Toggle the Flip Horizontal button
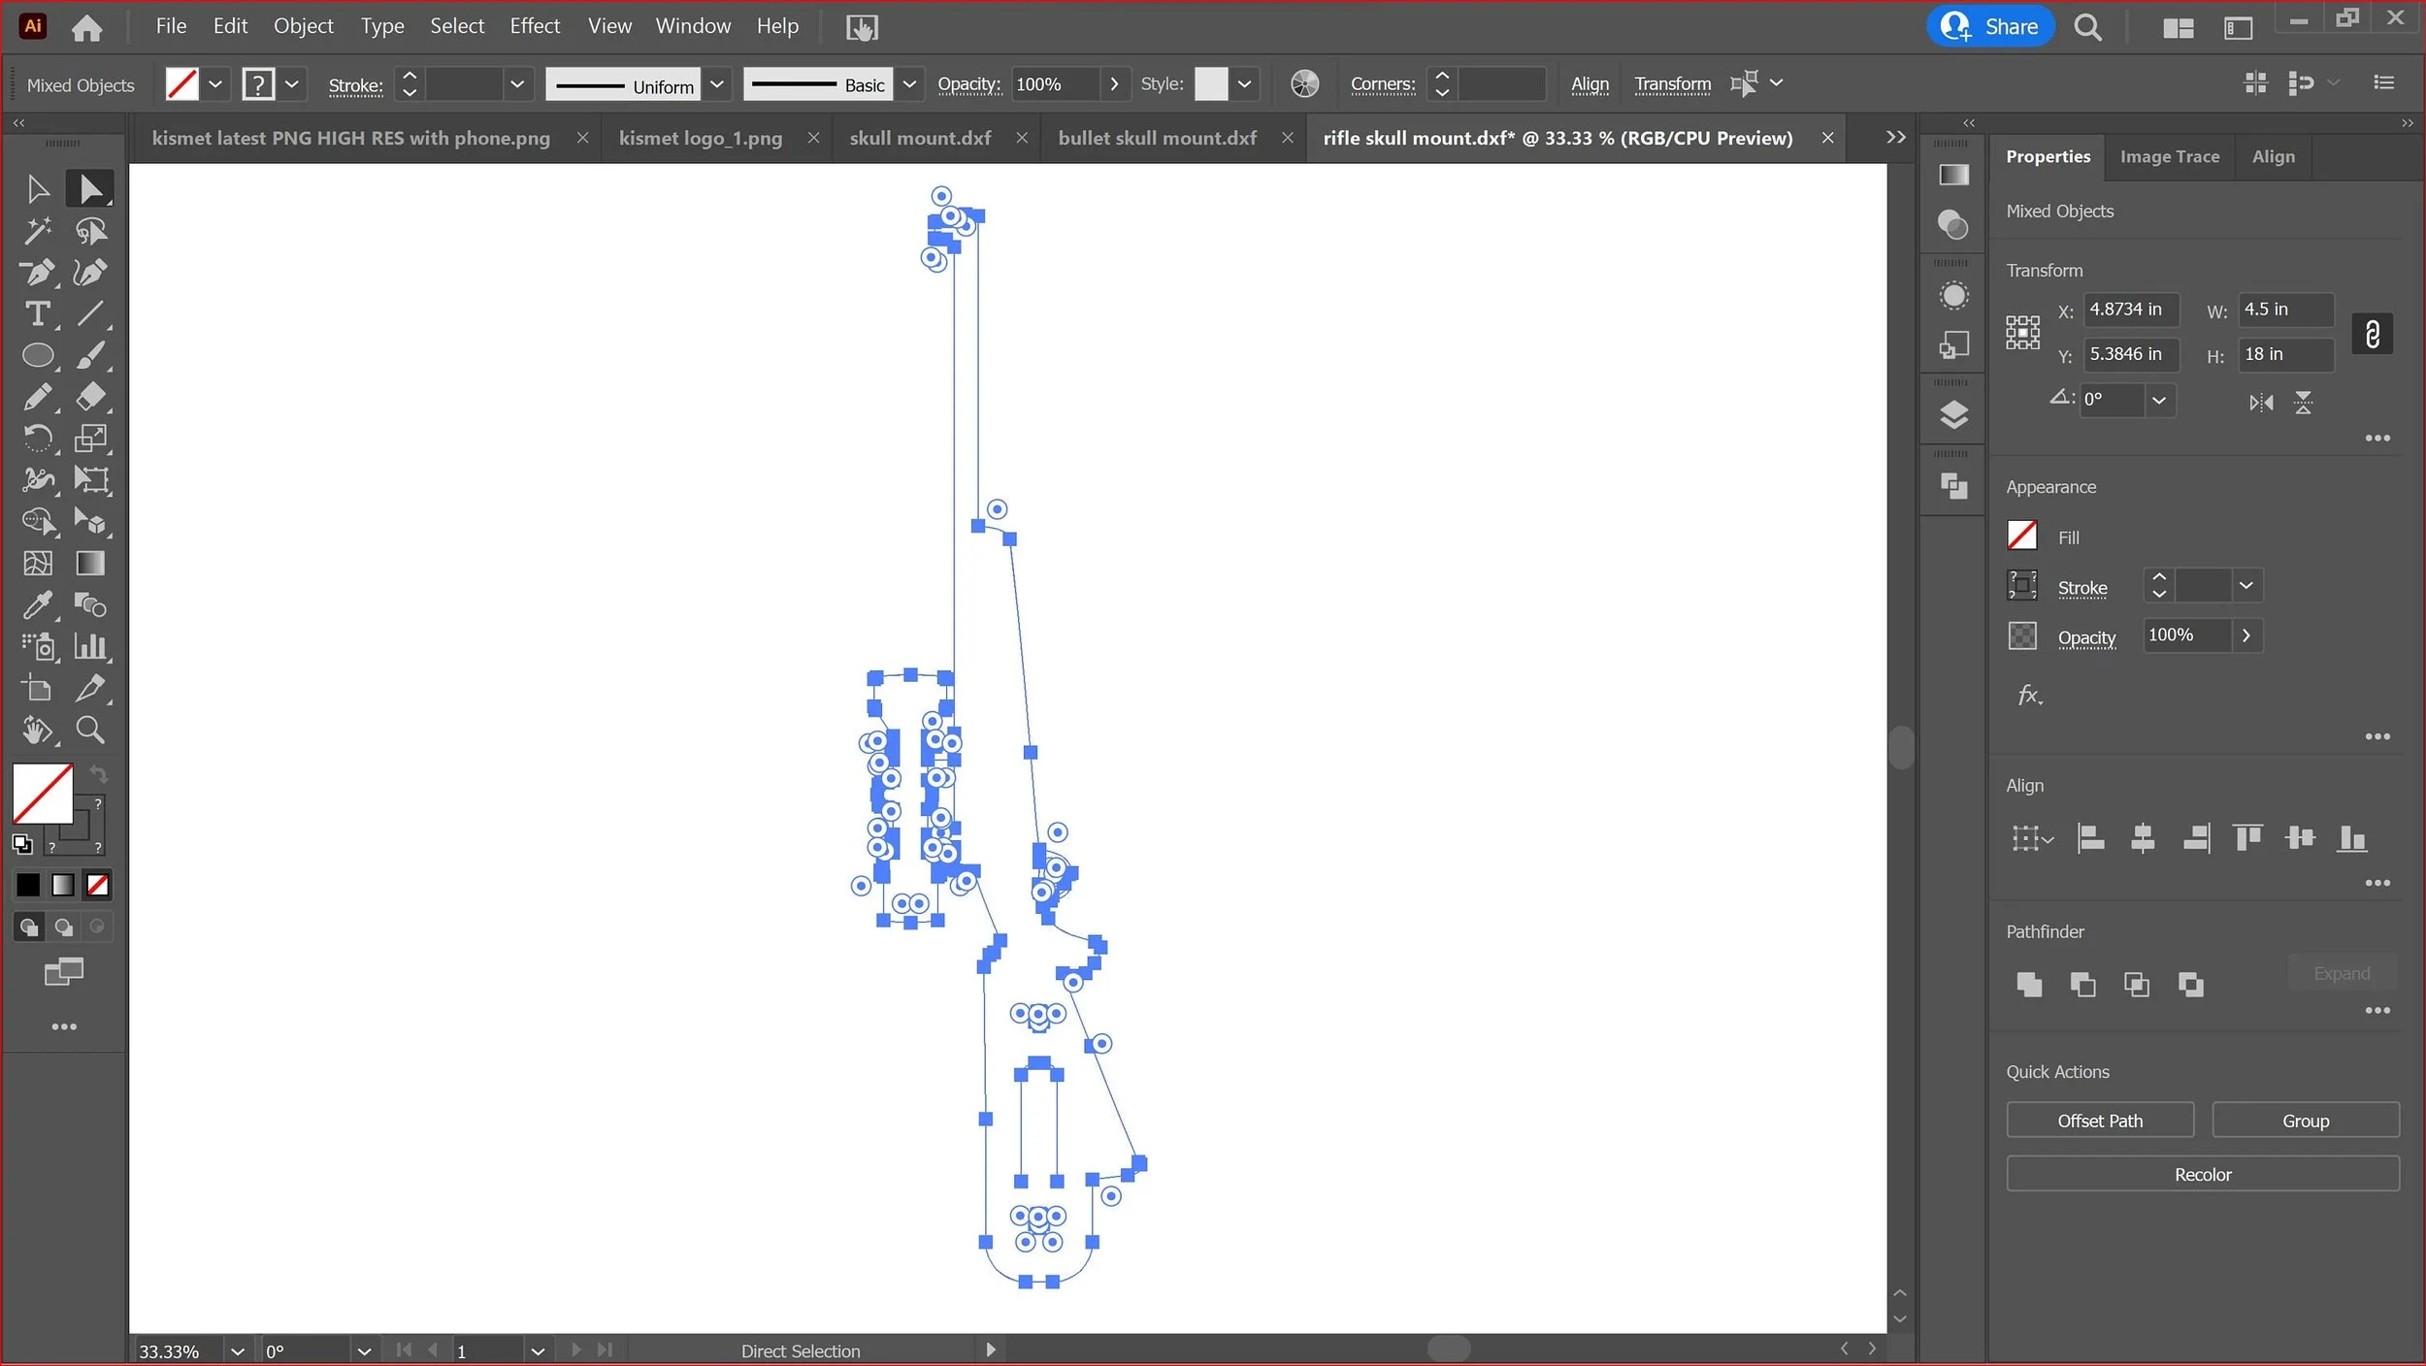This screenshot has height=1366, width=2426. [2261, 402]
